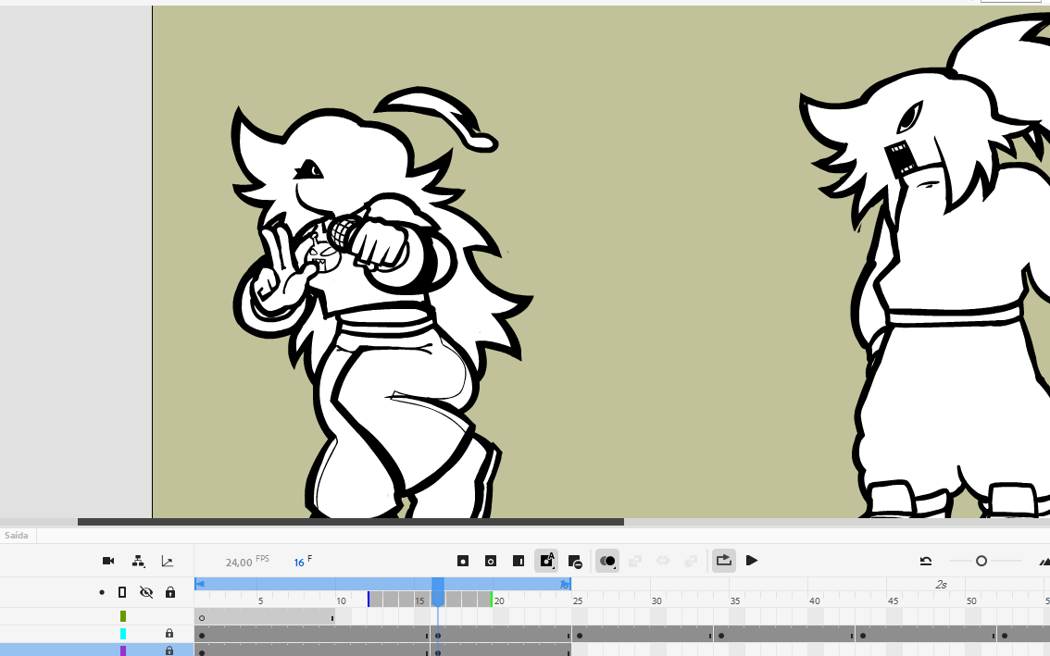Image resolution: width=1050 pixels, height=656 pixels.
Task: Click the green onion skin end marker
Action: tap(492, 600)
